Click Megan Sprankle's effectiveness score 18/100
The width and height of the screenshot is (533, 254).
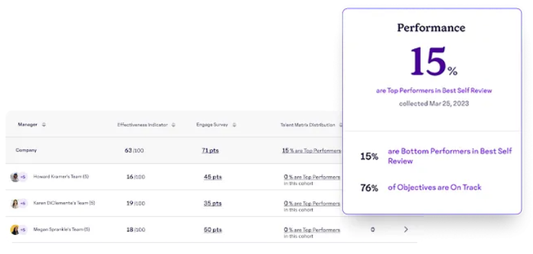tap(136, 230)
